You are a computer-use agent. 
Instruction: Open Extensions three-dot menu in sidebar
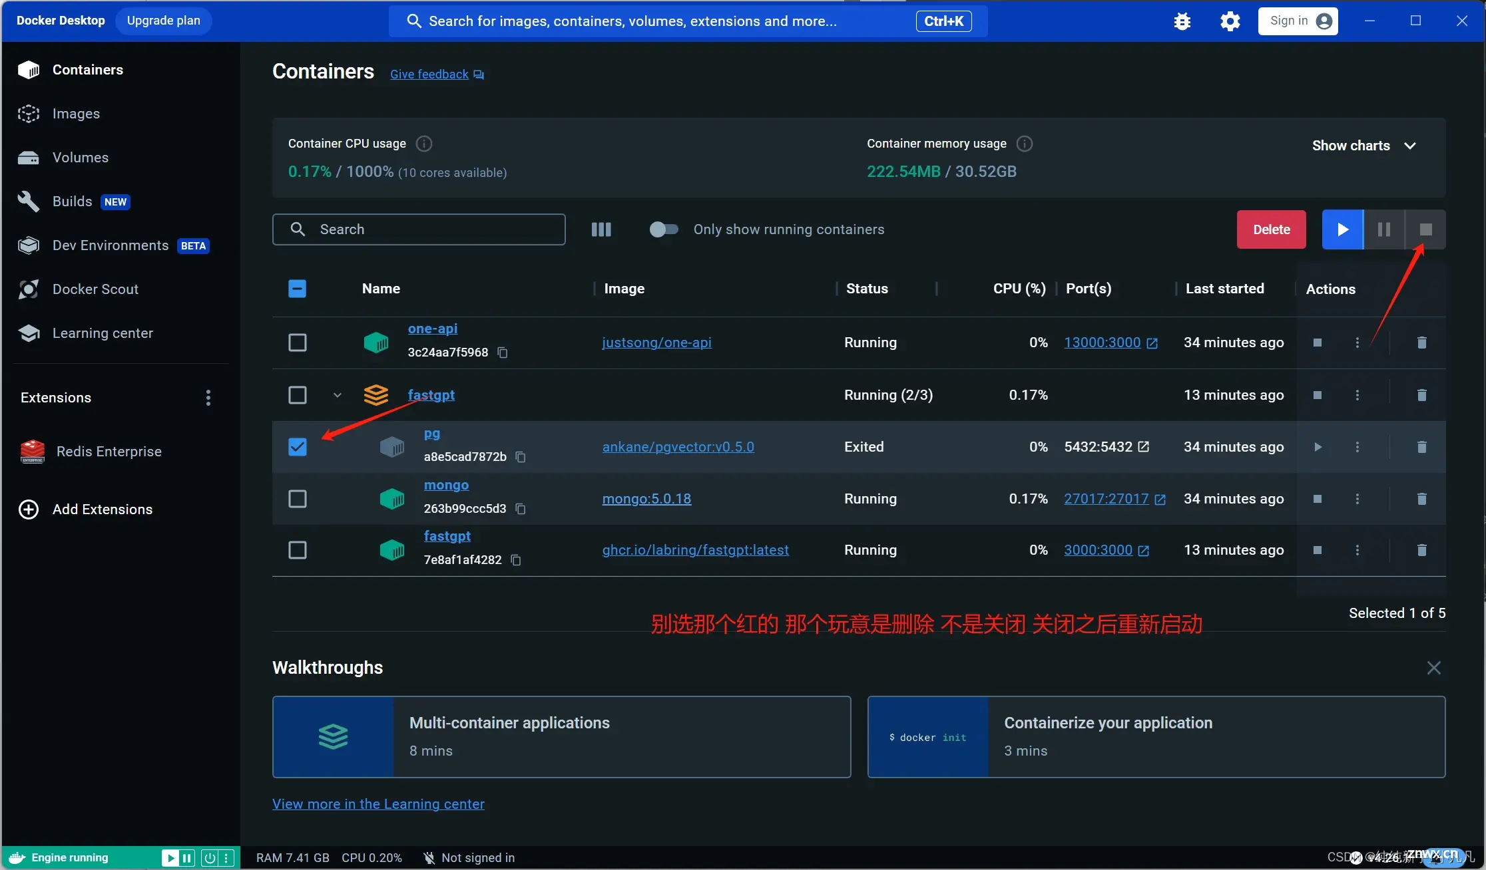click(x=208, y=398)
